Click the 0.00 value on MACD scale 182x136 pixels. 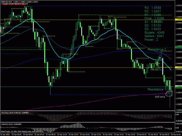point(177,115)
